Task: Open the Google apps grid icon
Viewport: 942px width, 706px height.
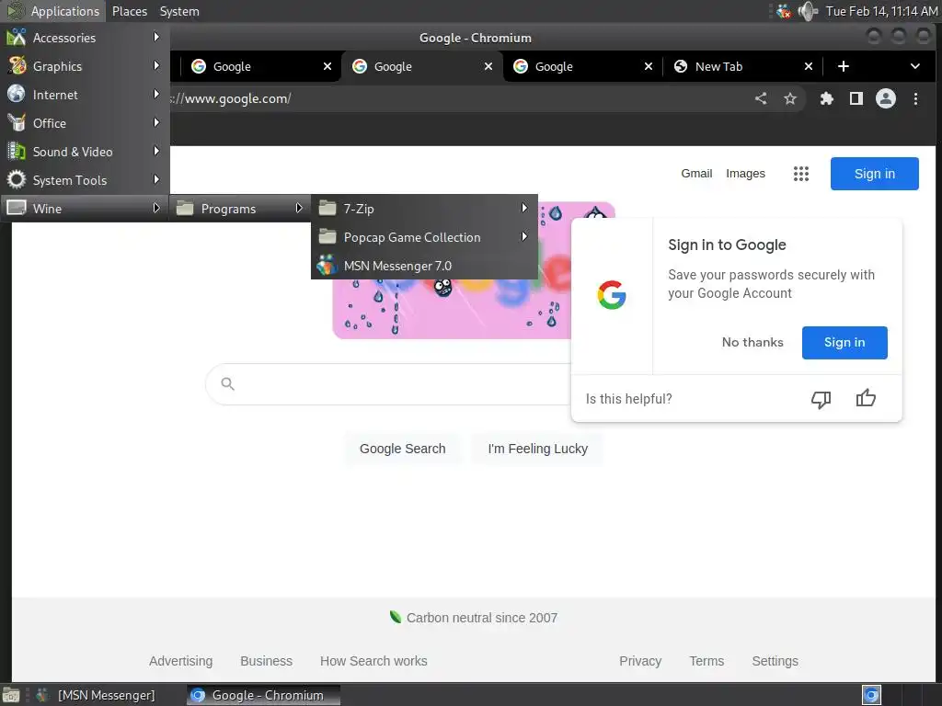Action: (x=801, y=174)
